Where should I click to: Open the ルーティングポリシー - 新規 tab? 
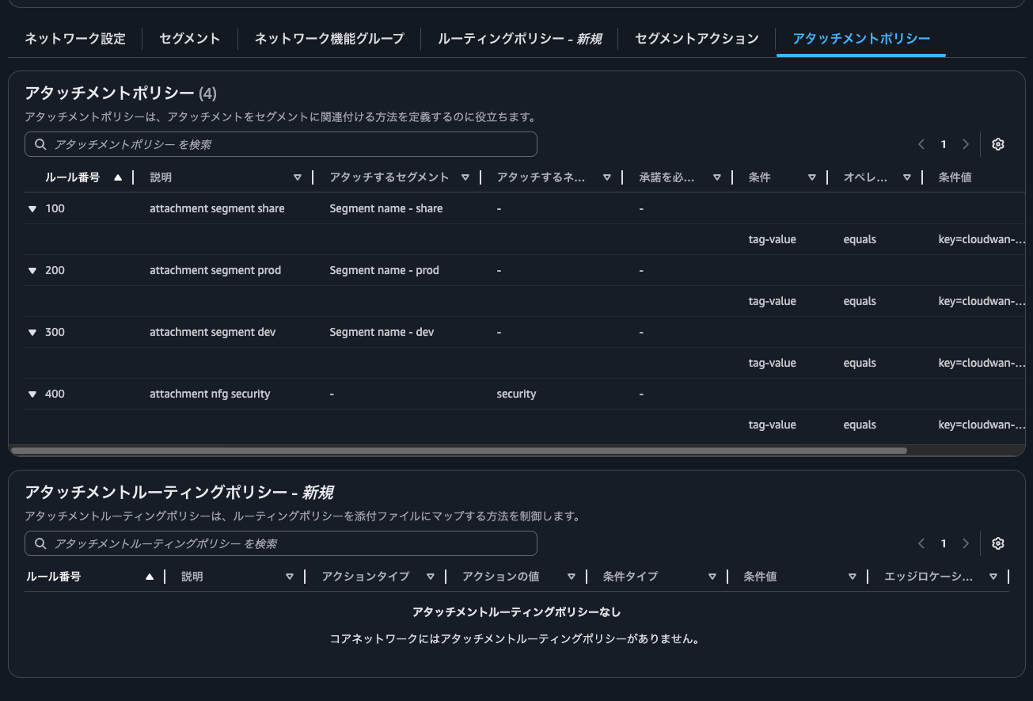[x=520, y=38]
